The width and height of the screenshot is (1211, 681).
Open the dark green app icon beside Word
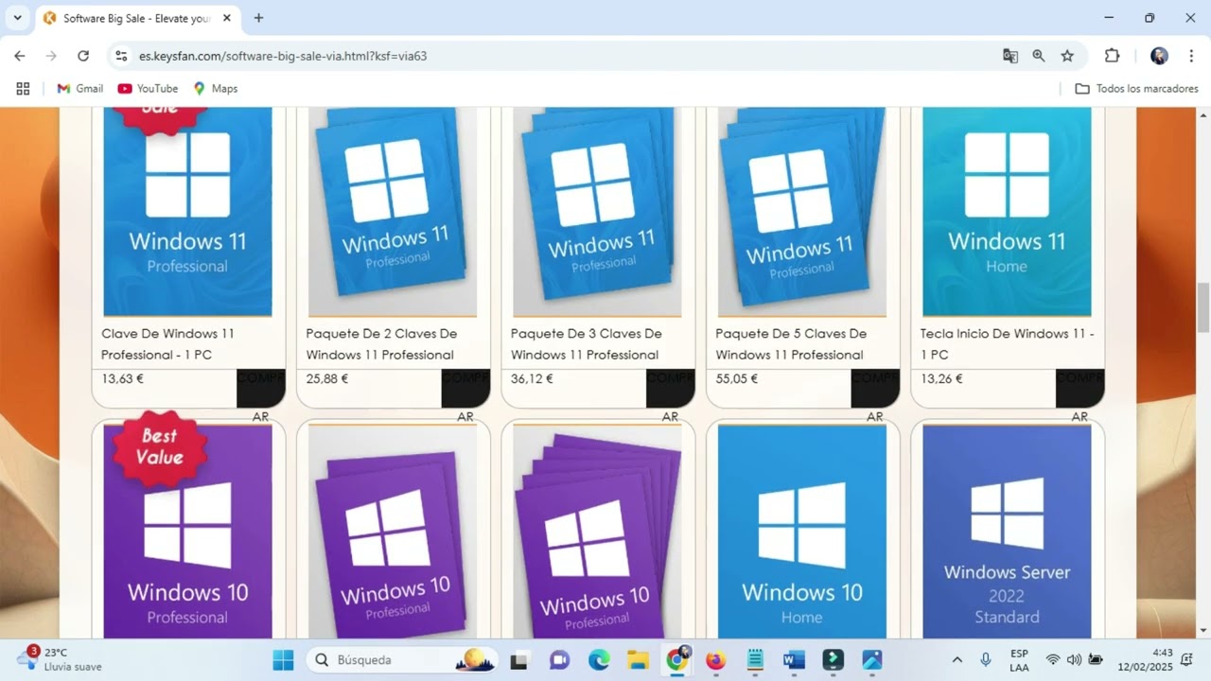pos(834,659)
